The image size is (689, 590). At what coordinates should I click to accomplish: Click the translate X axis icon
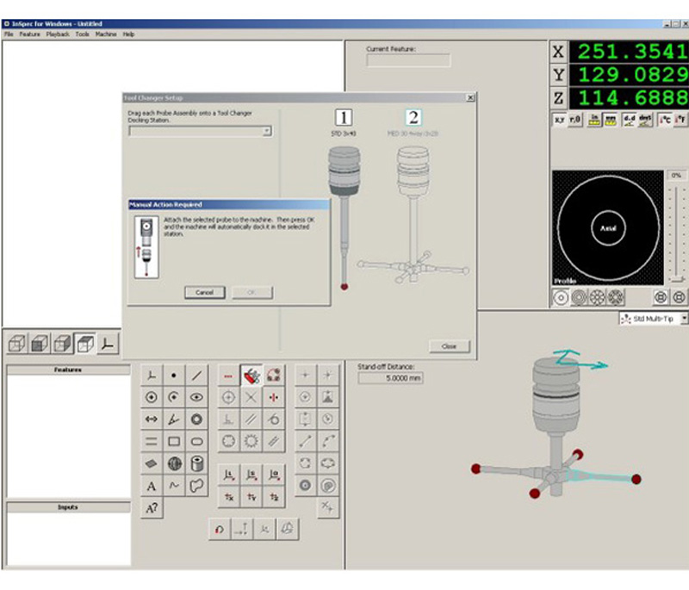[x=229, y=497]
